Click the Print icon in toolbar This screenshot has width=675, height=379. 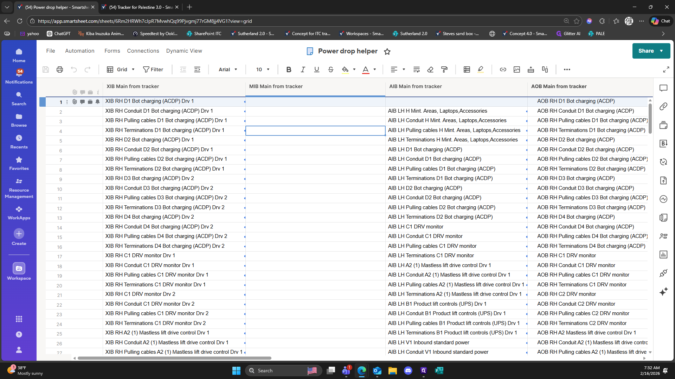coord(60,69)
